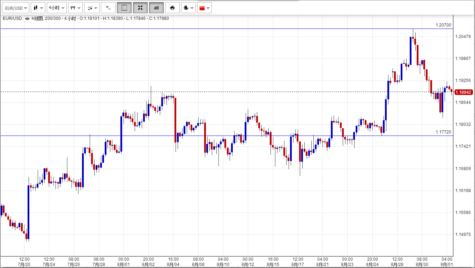475x268 pixels.
Task: Click the 1.20700 horizontal line label
Action: tap(443, 25)
